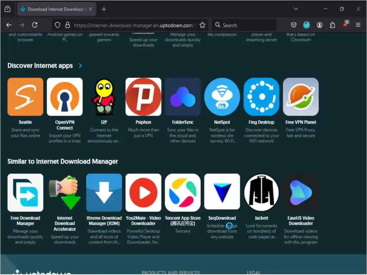Open the OpenVPN Connect app icon

pyautogui.click(x=65, y=97)
